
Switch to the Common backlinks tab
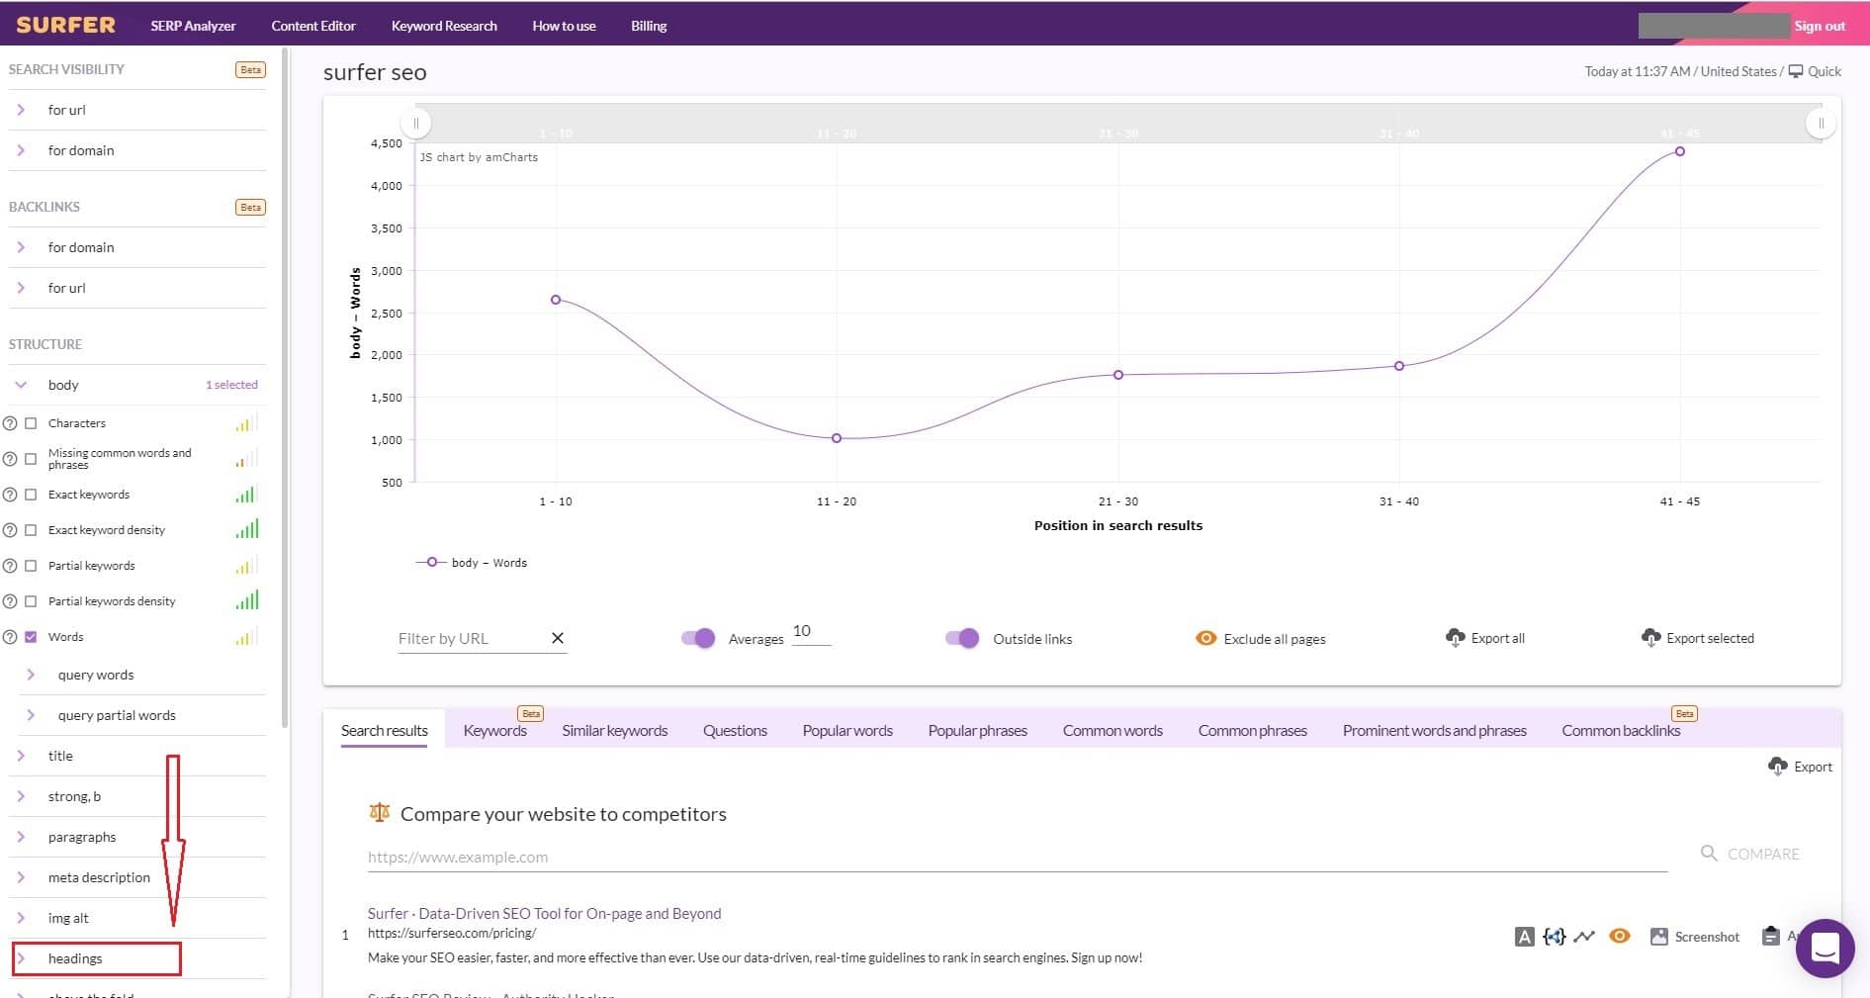point(1620,730)
